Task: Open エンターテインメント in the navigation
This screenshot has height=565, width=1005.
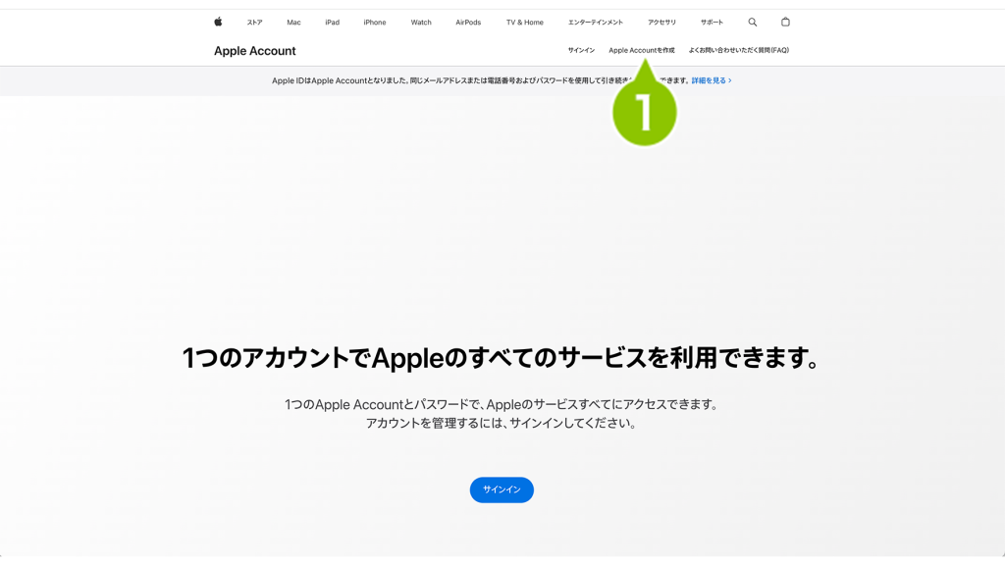Action: [x=596, y=23]
